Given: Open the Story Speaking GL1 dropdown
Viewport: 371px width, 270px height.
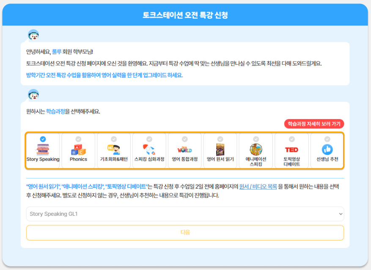Looking at the screenshot, I should tap(185, 214).
